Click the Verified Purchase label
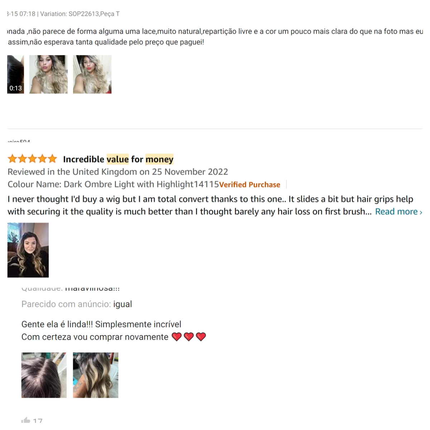430x430 pixels. point(250,185)
